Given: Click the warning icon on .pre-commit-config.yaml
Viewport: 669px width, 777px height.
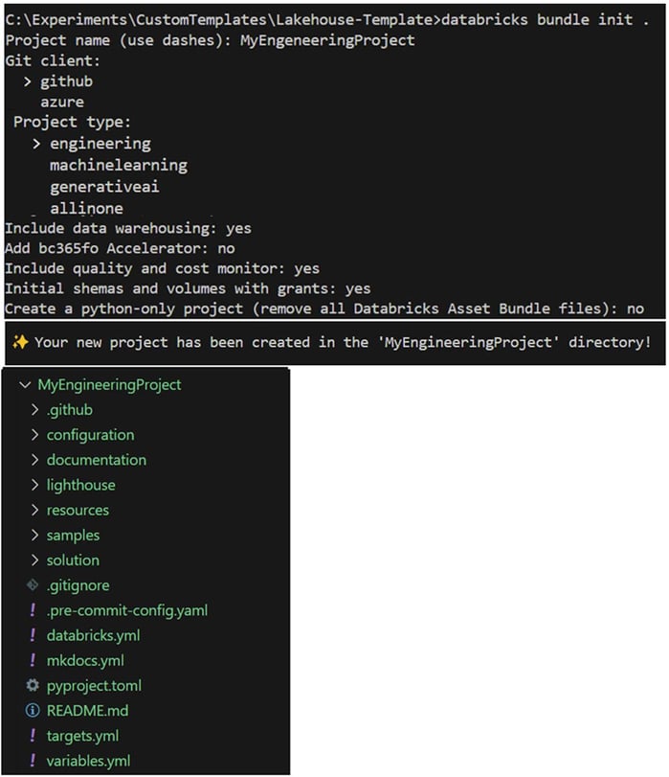Looking at the screenshot, I should [32, 610].
